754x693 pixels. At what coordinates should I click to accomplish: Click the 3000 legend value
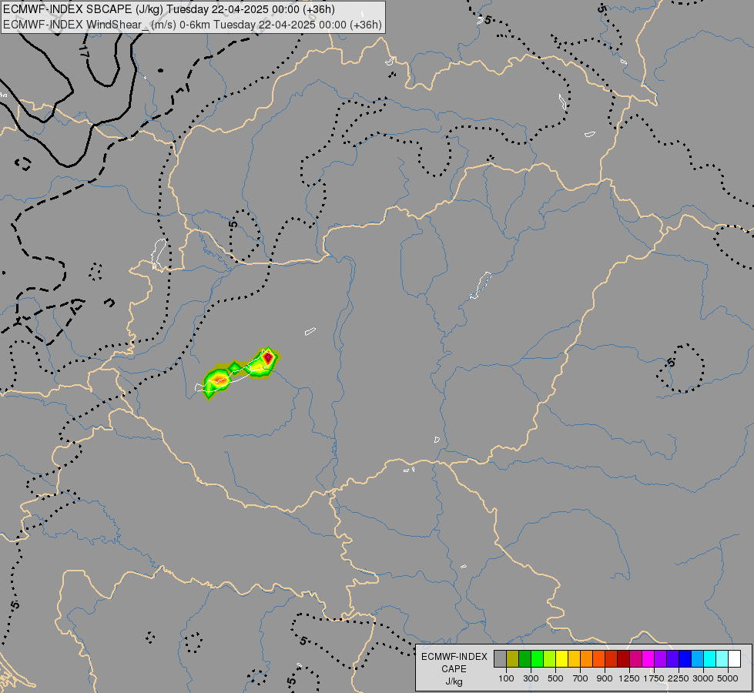click(x=702, y=678)
